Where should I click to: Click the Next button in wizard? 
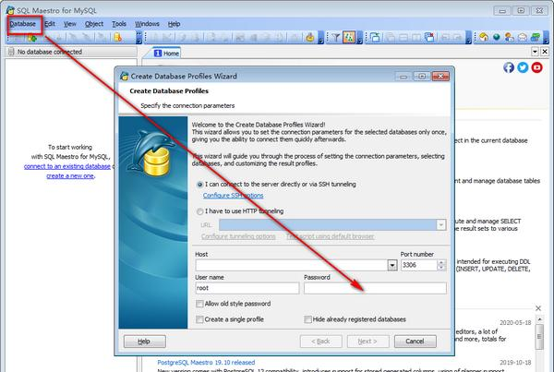pyautogui.click(x=367, y=342)
